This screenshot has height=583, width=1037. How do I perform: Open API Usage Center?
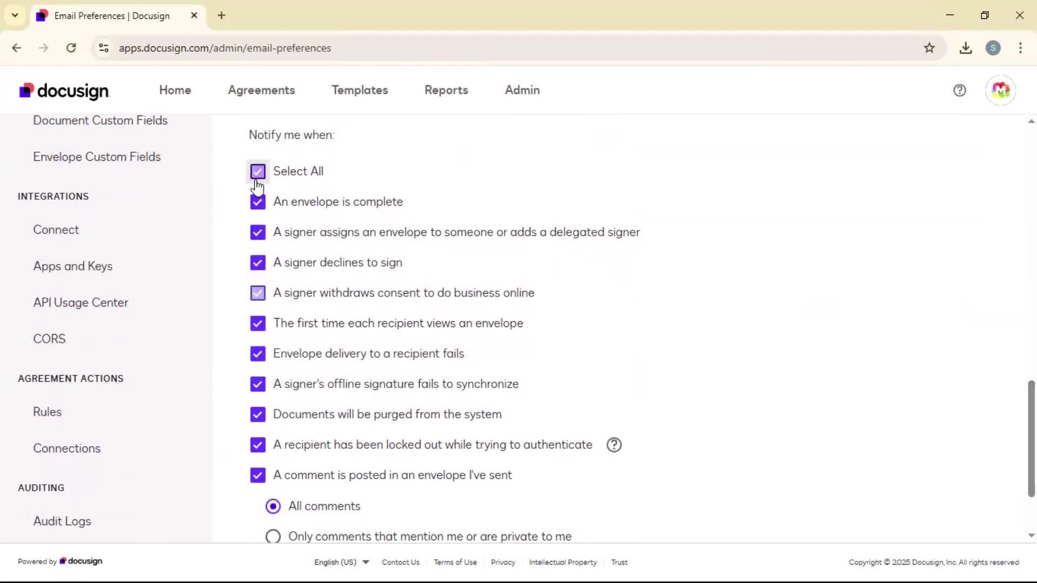[80, 302]
